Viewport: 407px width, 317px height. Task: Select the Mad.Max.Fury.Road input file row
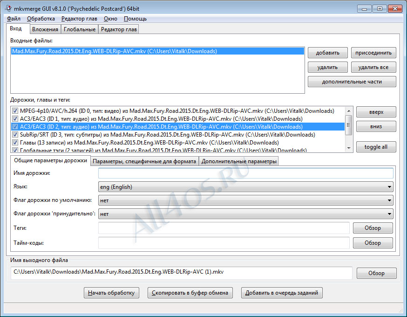click(x=157, y=51)
